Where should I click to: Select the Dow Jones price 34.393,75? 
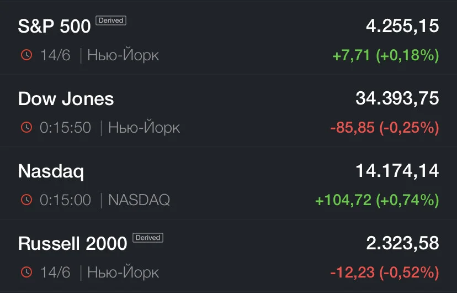coord(397,98)
